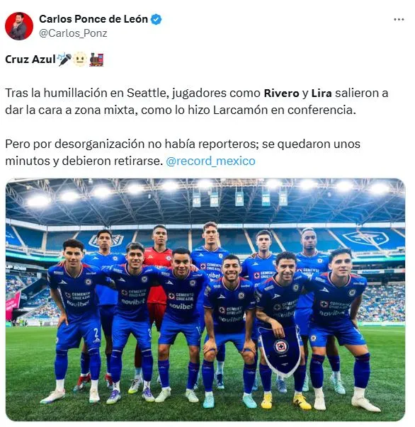Click the word Seattle in the tweet

[146, 93]
